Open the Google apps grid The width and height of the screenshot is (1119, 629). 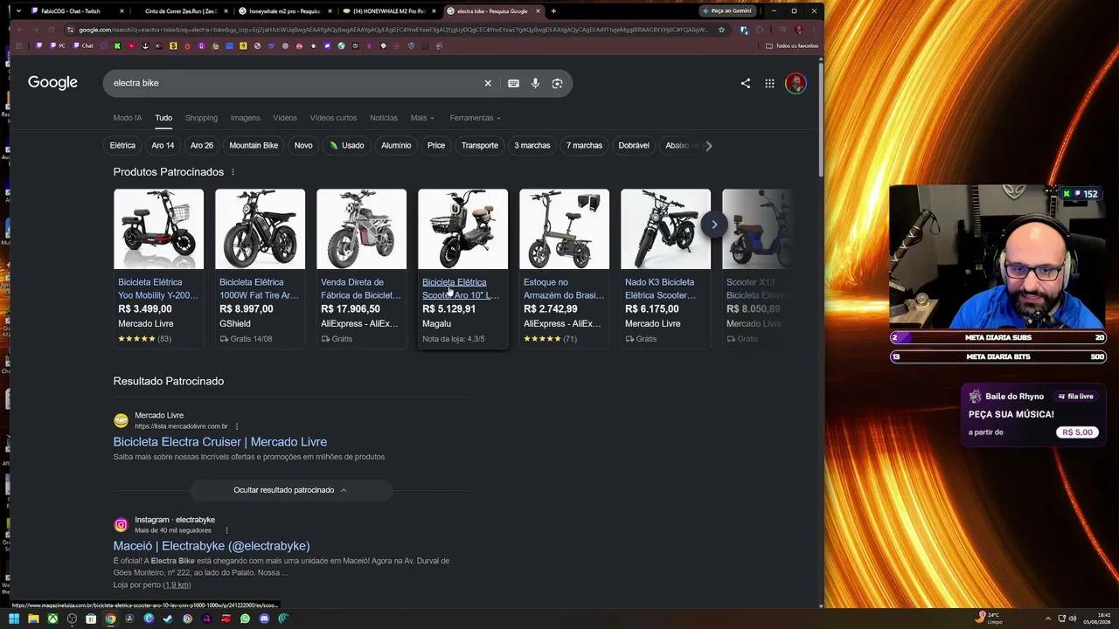[769, 83]
